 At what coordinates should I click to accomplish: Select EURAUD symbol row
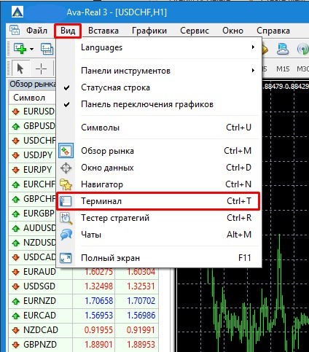pos(84,272)
